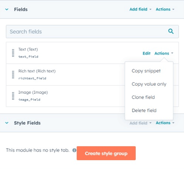Screen dimensions: 184x169
Task: Focus the Search fields input box
Action: pos(92,32)
